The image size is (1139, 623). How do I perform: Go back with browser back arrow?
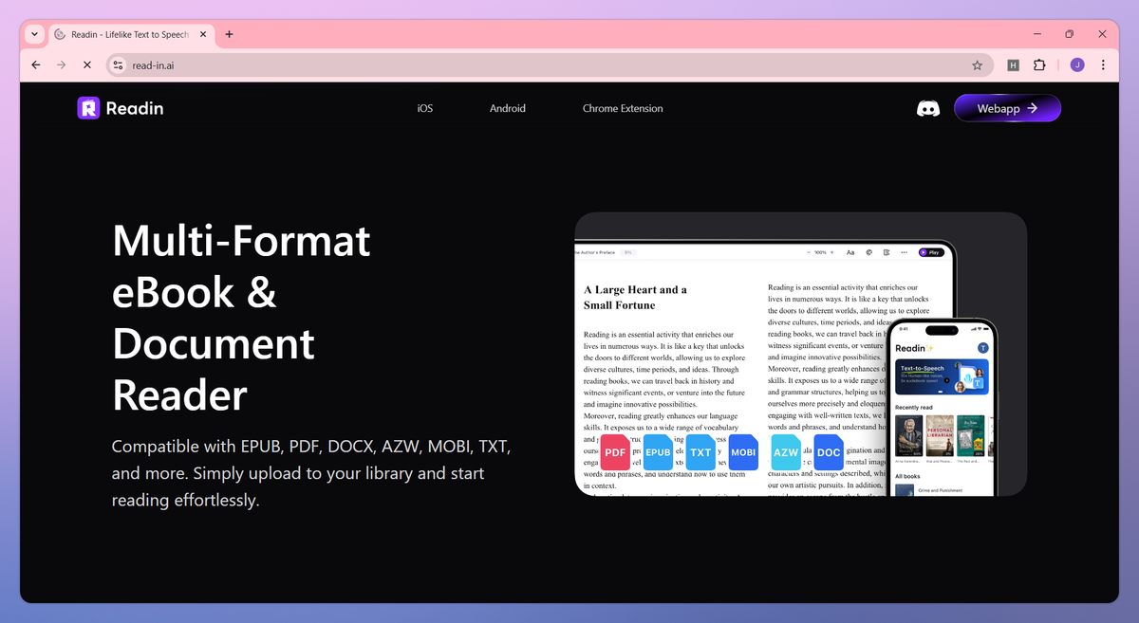[36, 65]
